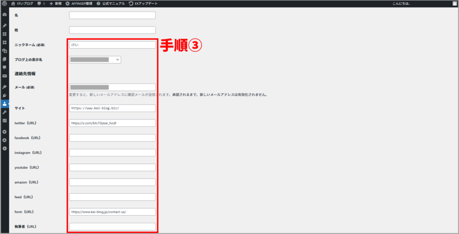The image size is (459, 234).
Task: Open the 公式マニュアル link
Action: [x=110, y=4]
